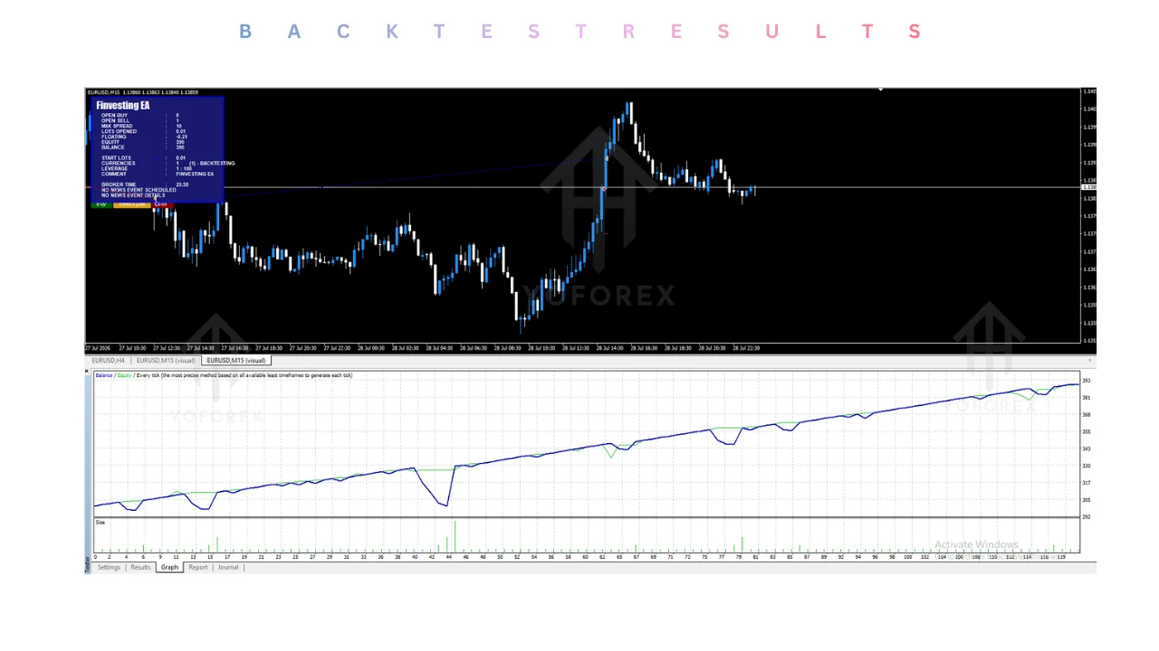Open the Report tab
Viewport: 1159px width, 651px height.
(198, 567)
